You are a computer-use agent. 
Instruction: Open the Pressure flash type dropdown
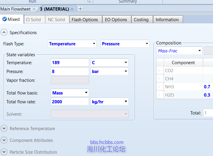tap(147, 44)
